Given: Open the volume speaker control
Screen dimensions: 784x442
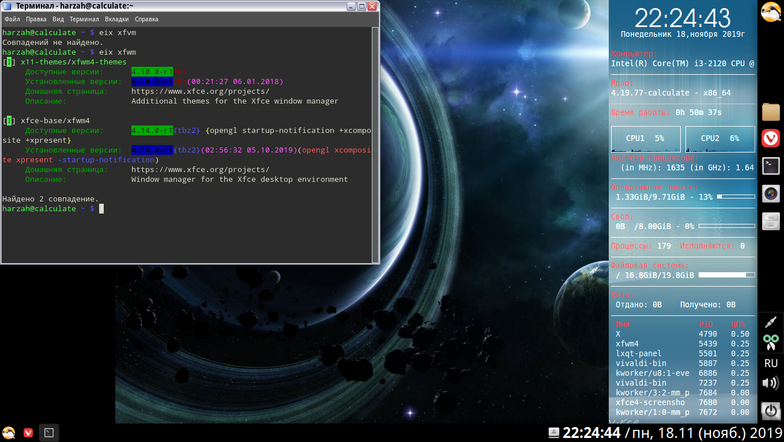Looking at the screenshot, I should (771, 383).
